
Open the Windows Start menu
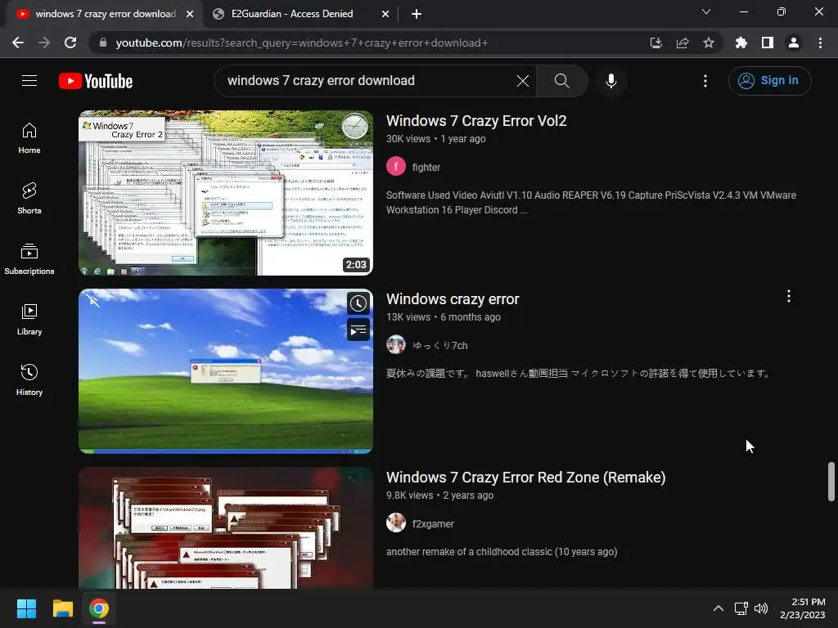point(26,608)
